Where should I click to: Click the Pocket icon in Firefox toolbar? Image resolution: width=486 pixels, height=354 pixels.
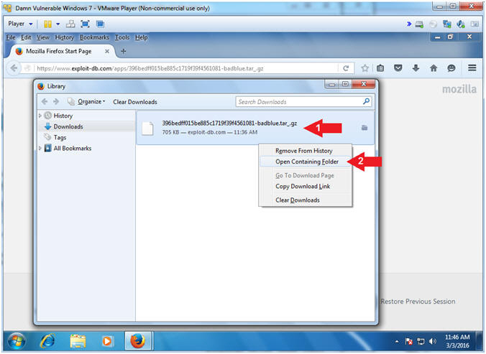pos(398,68)
